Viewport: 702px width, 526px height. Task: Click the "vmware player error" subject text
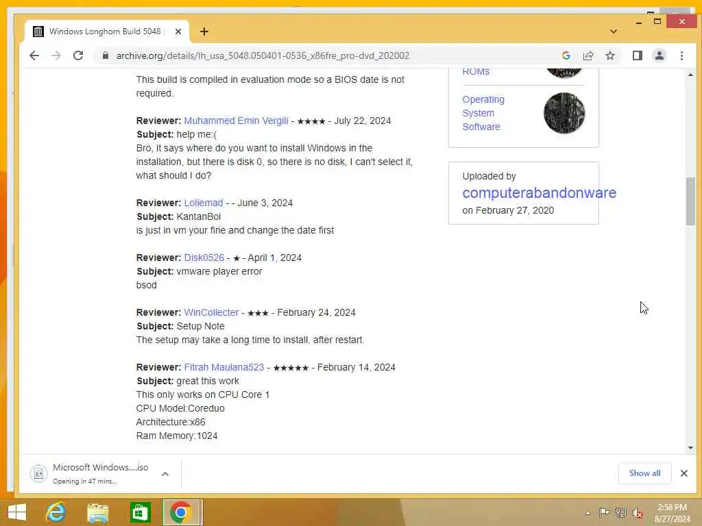point(219,271)
